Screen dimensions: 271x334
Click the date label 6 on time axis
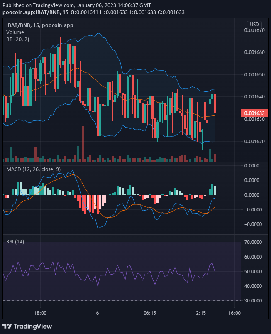(98, 313)
